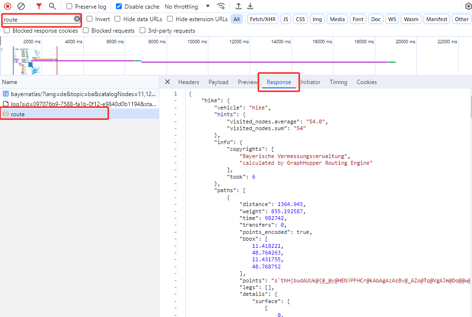Uncheck Disable cache checkbox
The image size is (472, 317).
pyautogui.click(x=119, y=6)
